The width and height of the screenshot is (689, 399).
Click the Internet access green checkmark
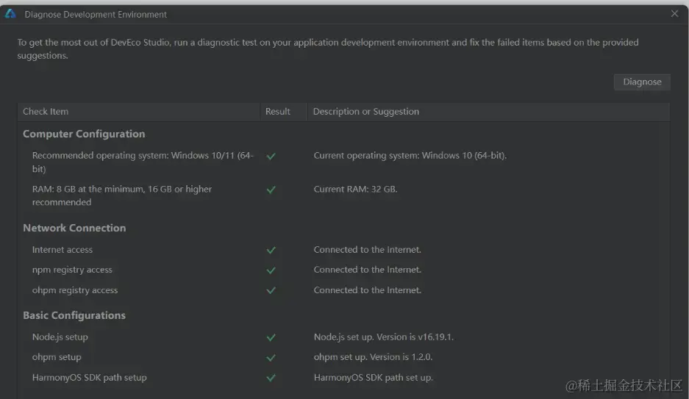[271, 251]
